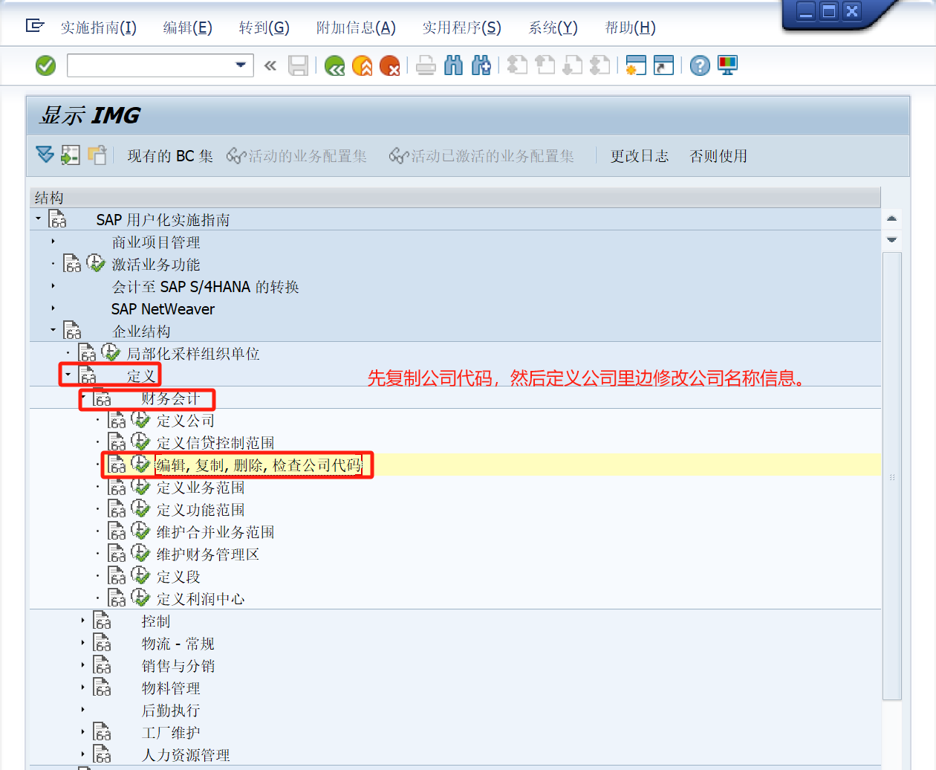Open the 附加信息(A) menu
Viewport: 936px width, 770px height.
point(356,27)
